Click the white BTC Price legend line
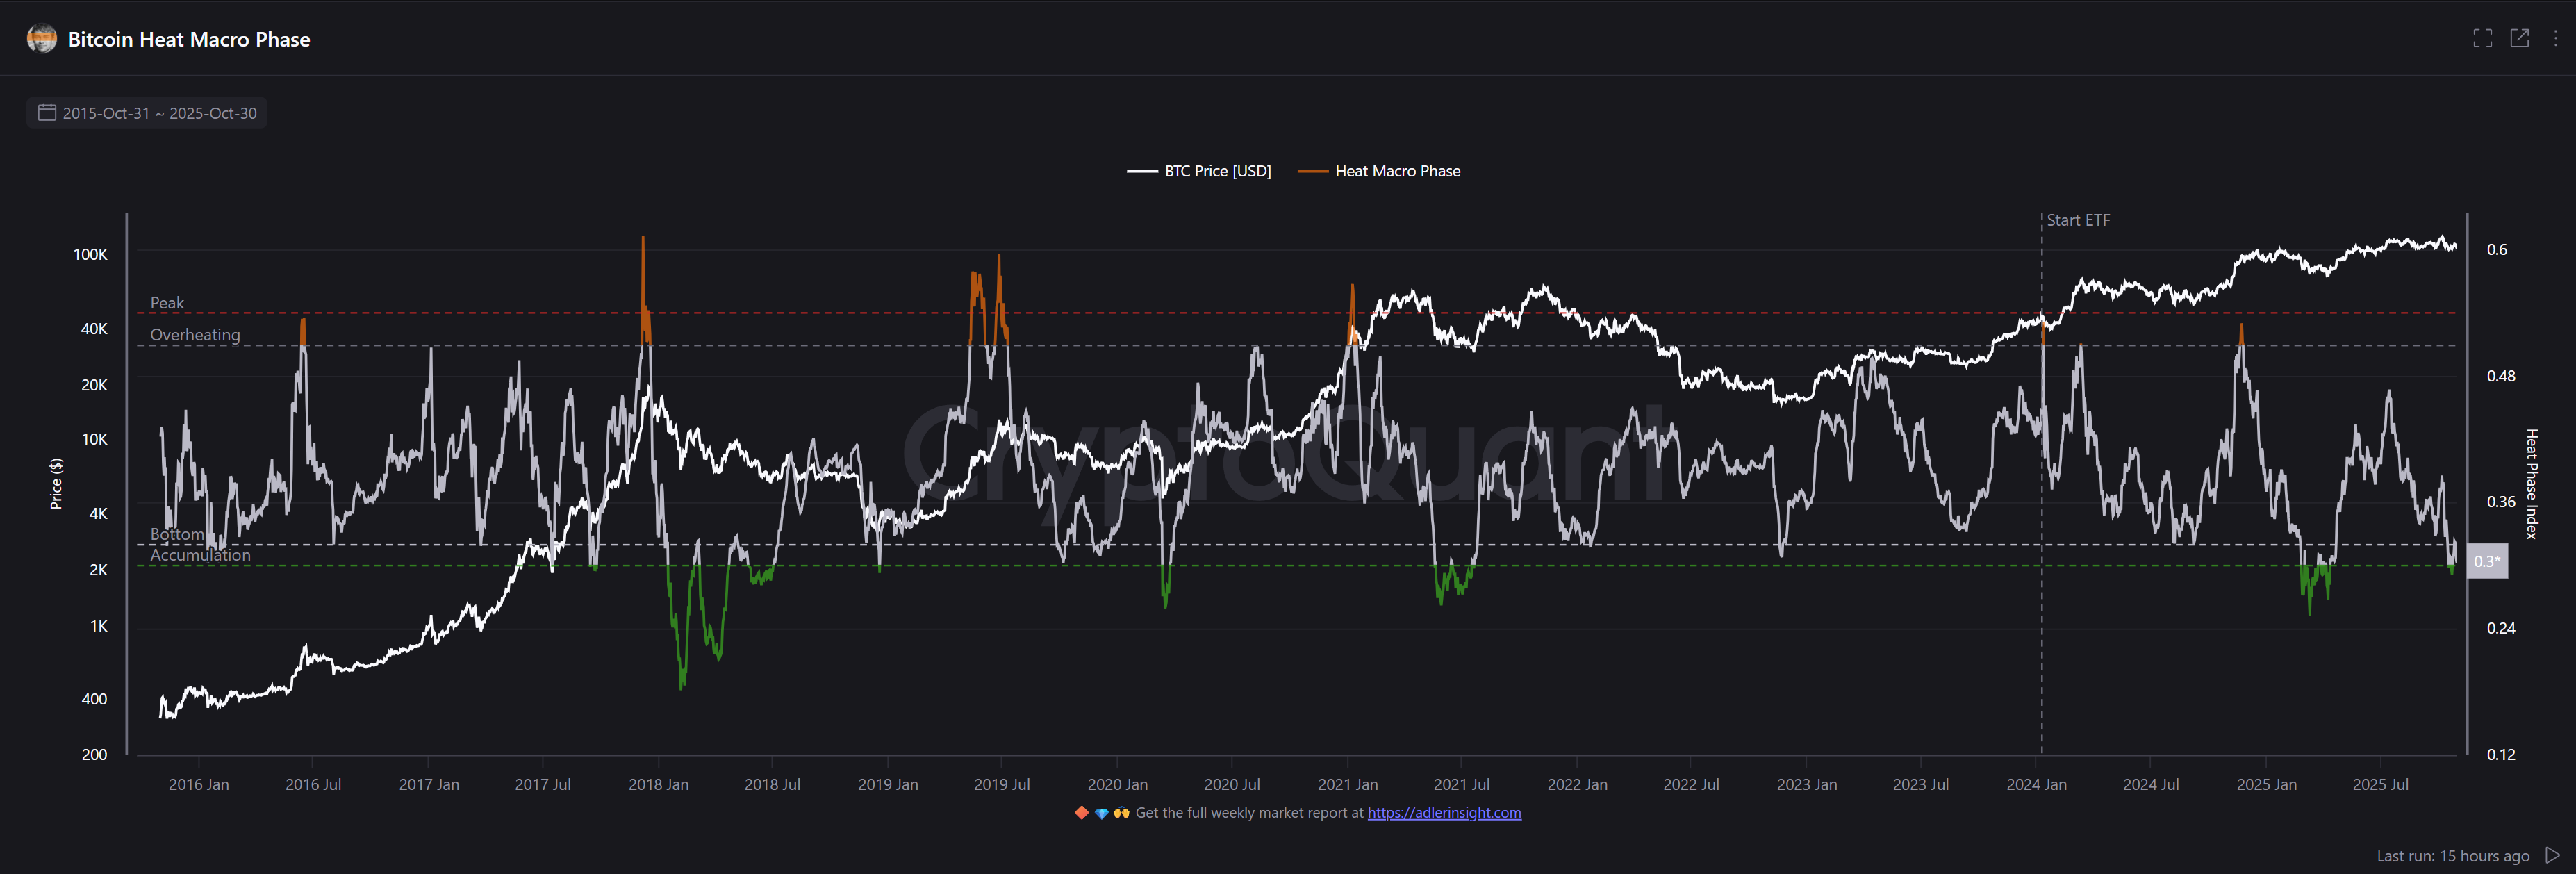2576x874 pixels. point(1142,171)
